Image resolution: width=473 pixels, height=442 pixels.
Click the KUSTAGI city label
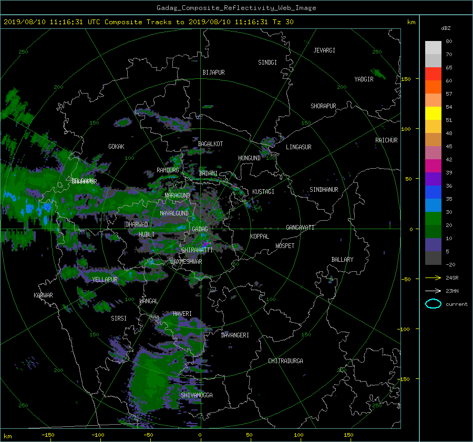tap(263, 192)
